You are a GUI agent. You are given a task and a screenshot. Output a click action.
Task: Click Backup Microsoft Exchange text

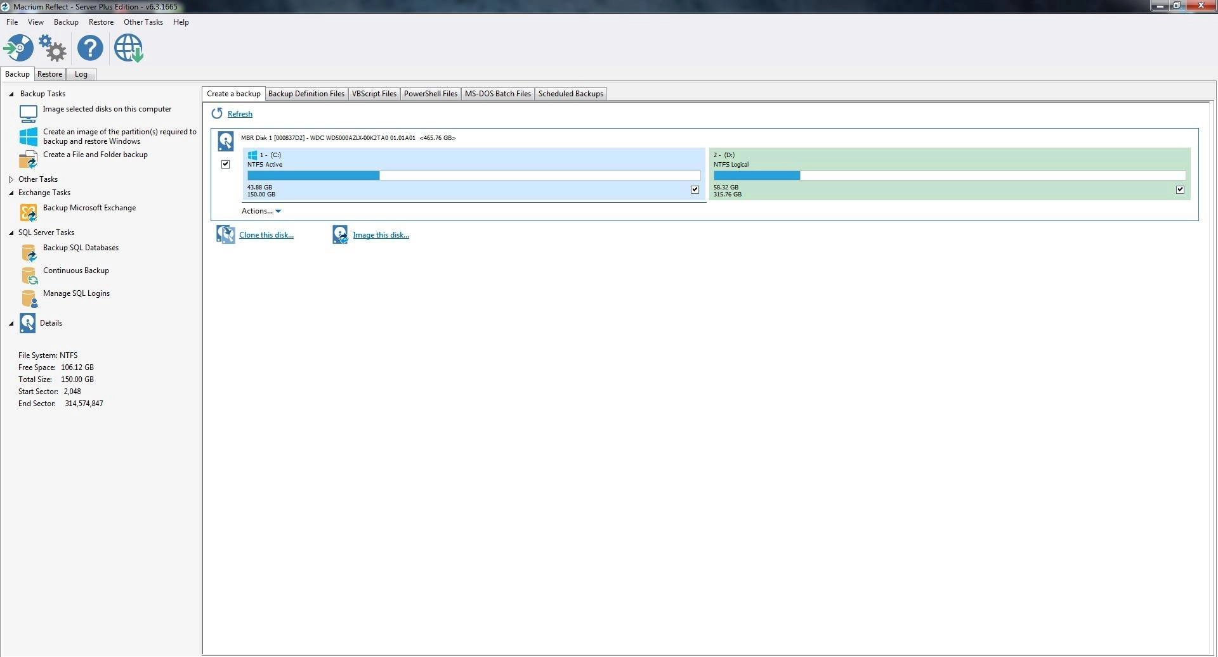pyautogui.click(x=89, y=208)
